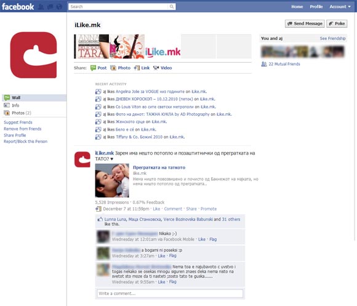The height and width of the screenshot is (306, 357).
Task: Click the Link share icon
Action: pyautogui.click(x=137, y=68)
